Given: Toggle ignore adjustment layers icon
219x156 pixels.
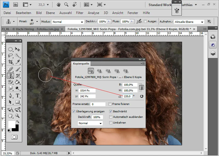Looking at the screenshot, I should pyautogui.click(x=209, y=21).
